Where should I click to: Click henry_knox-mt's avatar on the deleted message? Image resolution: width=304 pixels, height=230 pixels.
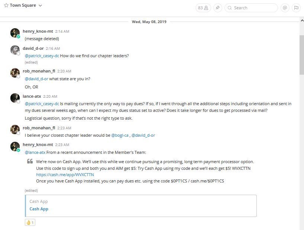(15, 33)
